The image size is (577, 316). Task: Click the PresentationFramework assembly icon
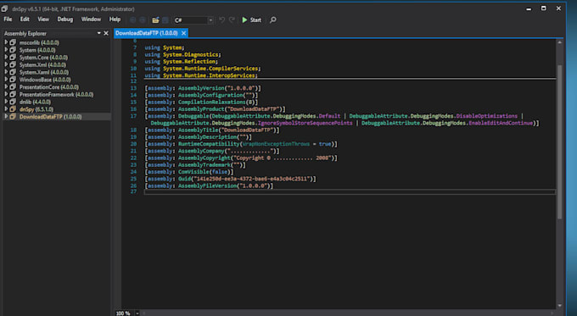click(13, 94)
